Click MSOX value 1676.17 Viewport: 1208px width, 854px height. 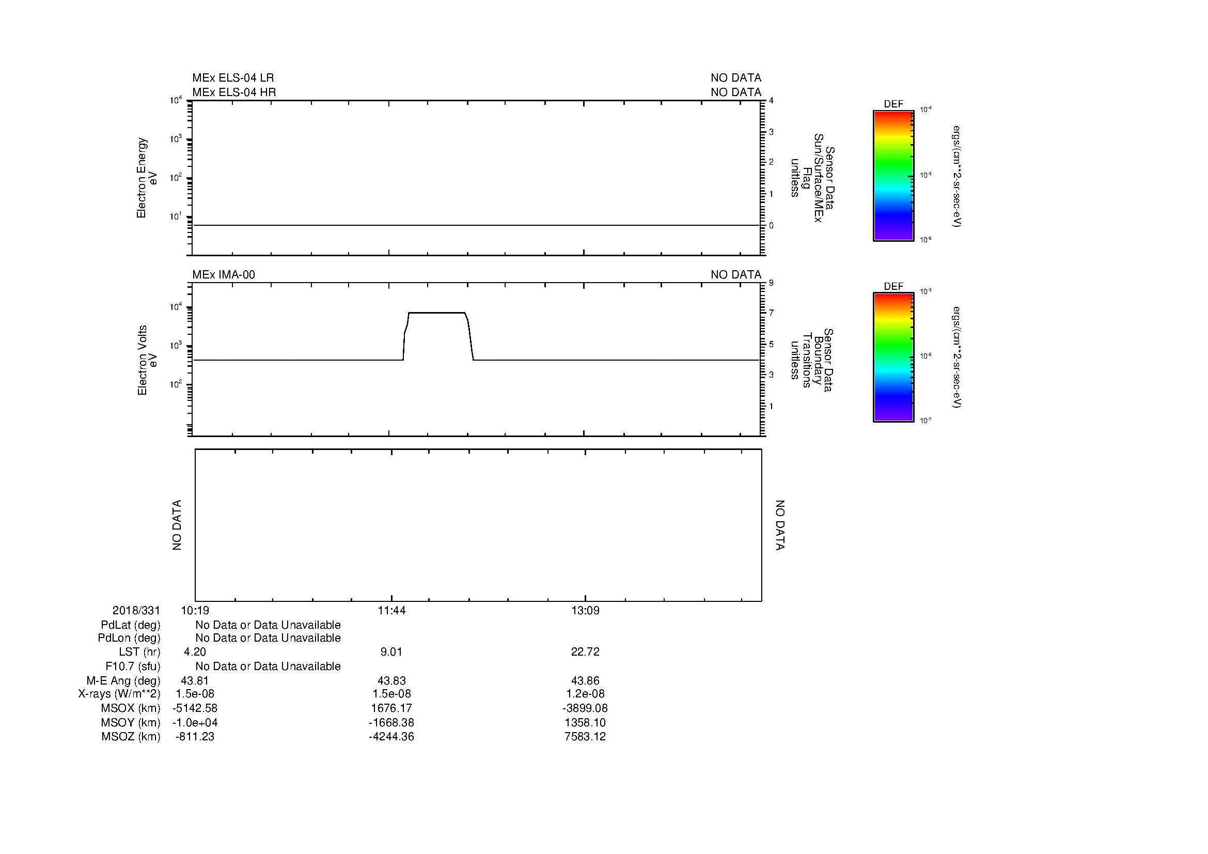[391, 708]
